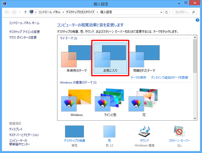
Task: Open マウス ポインターの変更 link
Action: pos(23,38)
